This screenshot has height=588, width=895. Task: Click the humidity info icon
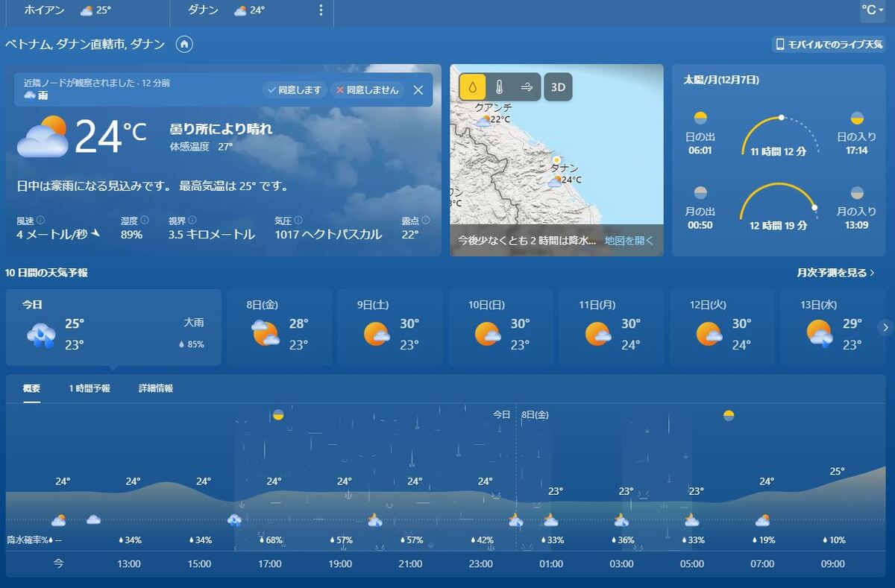144,221
